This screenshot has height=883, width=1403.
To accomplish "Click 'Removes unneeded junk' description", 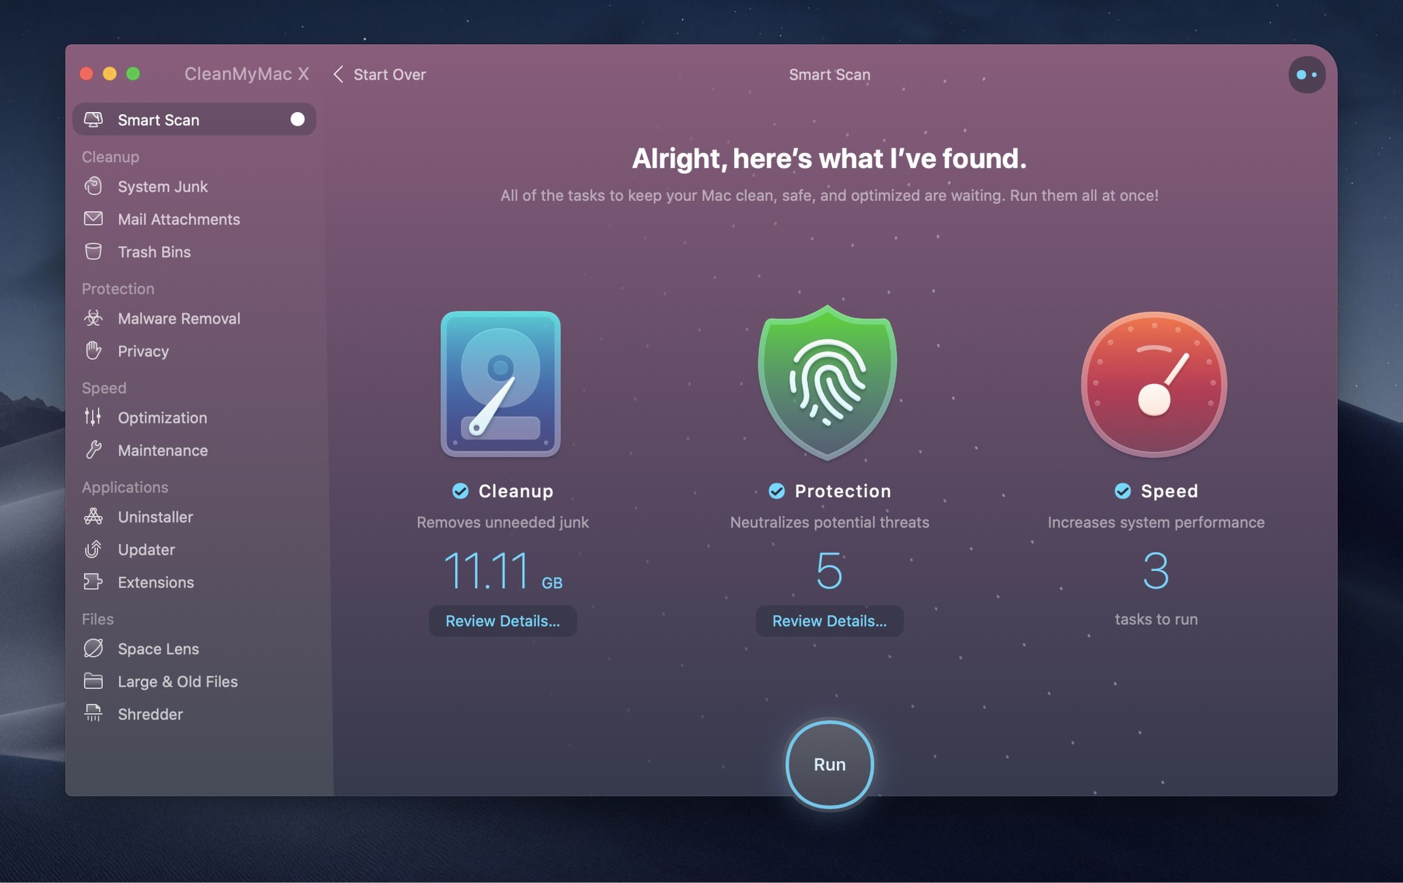I will [502, 522].
